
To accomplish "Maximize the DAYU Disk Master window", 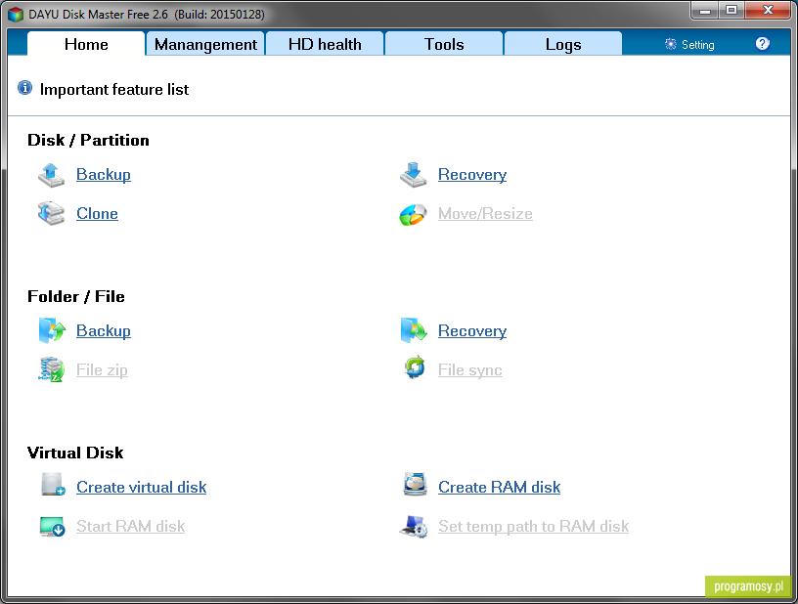I will pyautogui.click(x=731, y=11).
